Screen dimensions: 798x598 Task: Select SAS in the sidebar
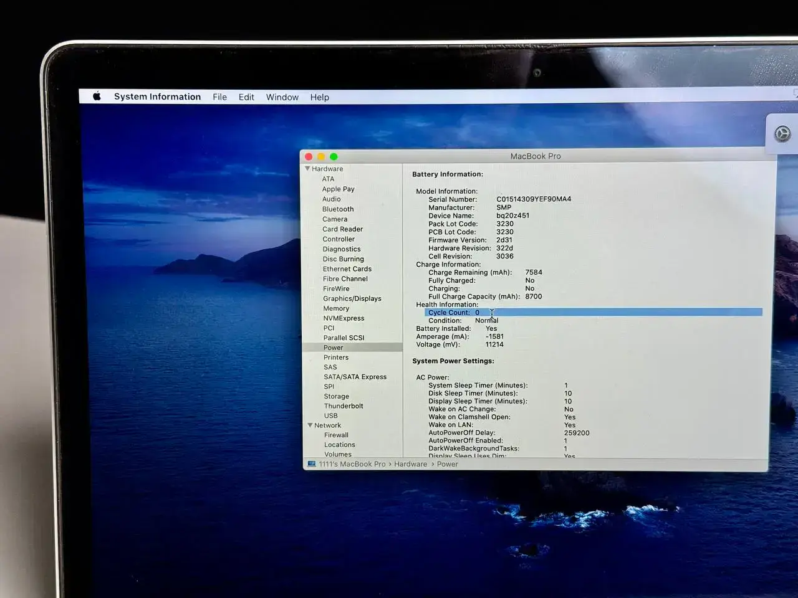(x=330, y=367)
